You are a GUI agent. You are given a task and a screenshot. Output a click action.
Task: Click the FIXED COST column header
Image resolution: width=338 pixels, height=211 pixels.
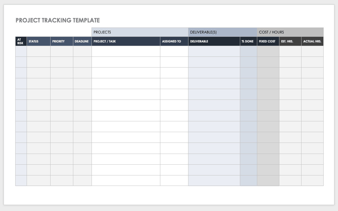[x=268, y=41]
